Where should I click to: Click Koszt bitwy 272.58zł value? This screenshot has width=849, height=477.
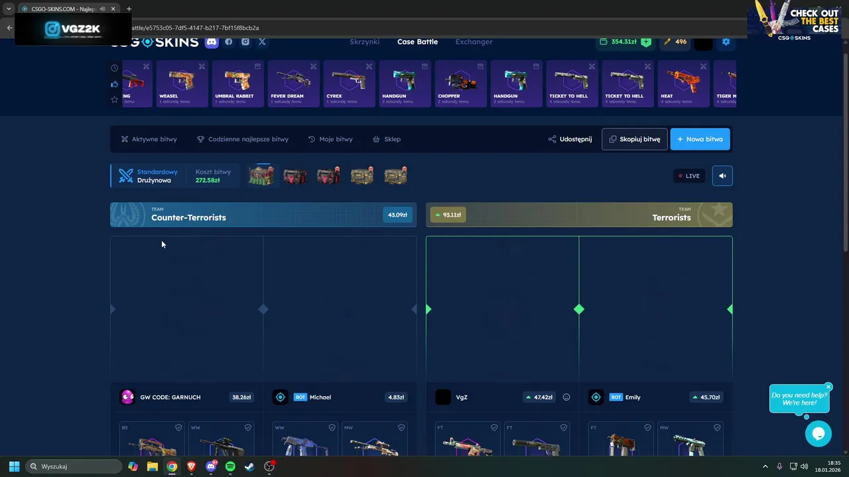click(208, 180)
